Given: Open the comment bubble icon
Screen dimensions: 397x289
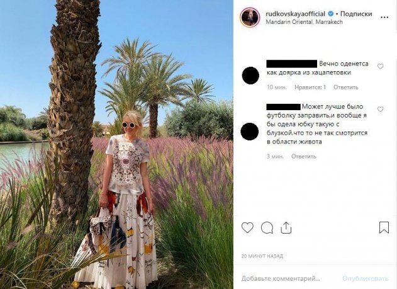Looking at the screenshot, I should pyautogui.click(x=267, y=228).
